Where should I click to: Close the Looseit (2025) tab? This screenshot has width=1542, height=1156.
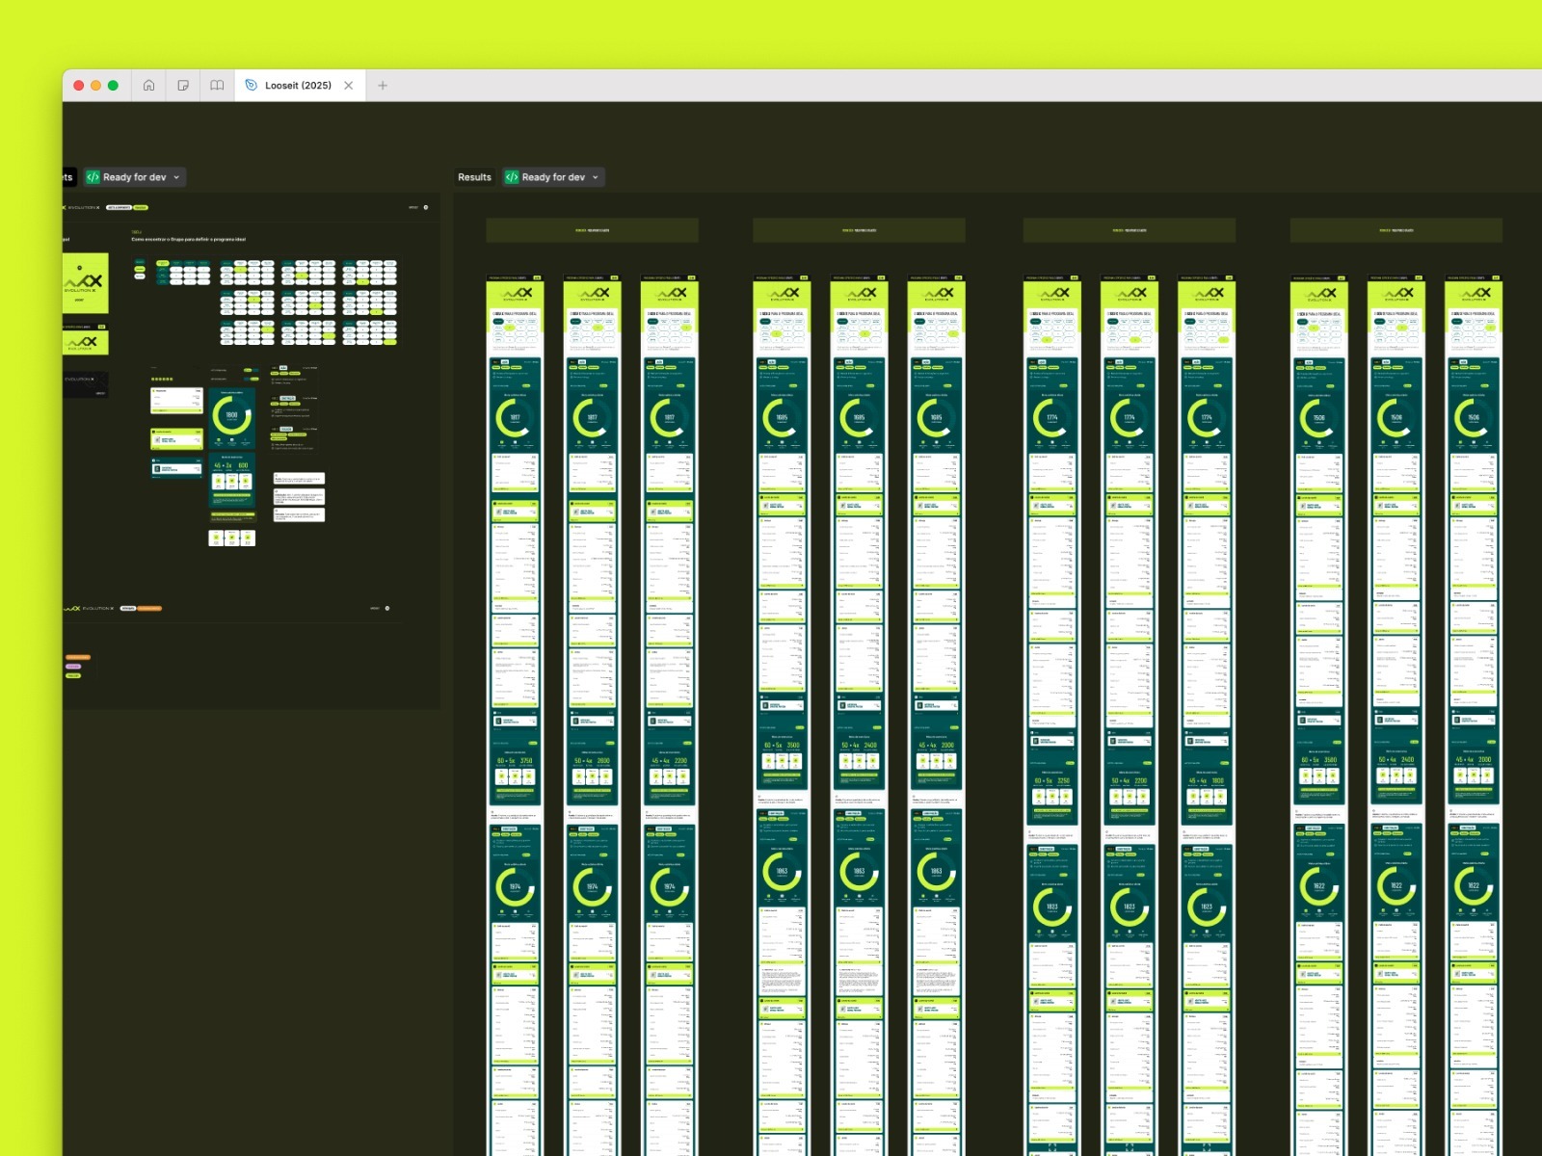pos(349,86)
